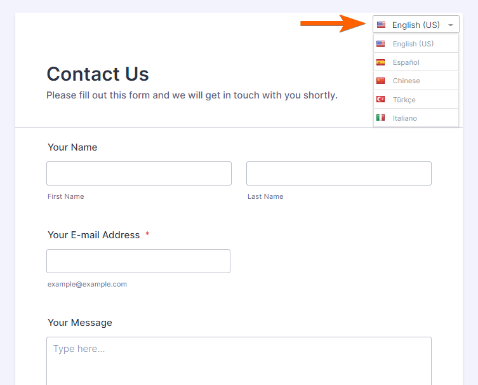Click the language dropdown caret arrow

tap(450, 25)
